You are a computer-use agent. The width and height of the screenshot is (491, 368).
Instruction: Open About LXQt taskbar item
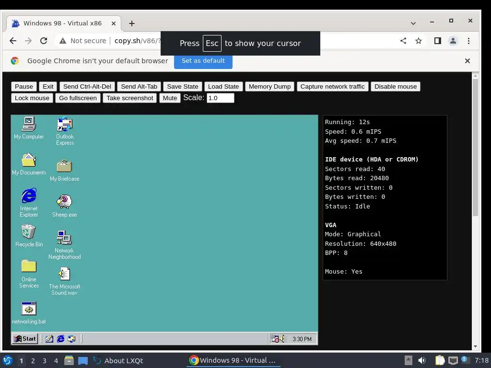click(118, 361)
